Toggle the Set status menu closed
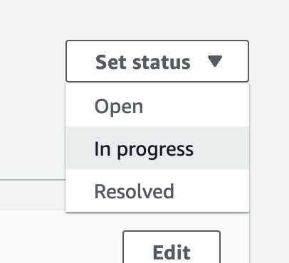Image resolution: width=289 pixels, height=263 pixels. coord(157,61)
